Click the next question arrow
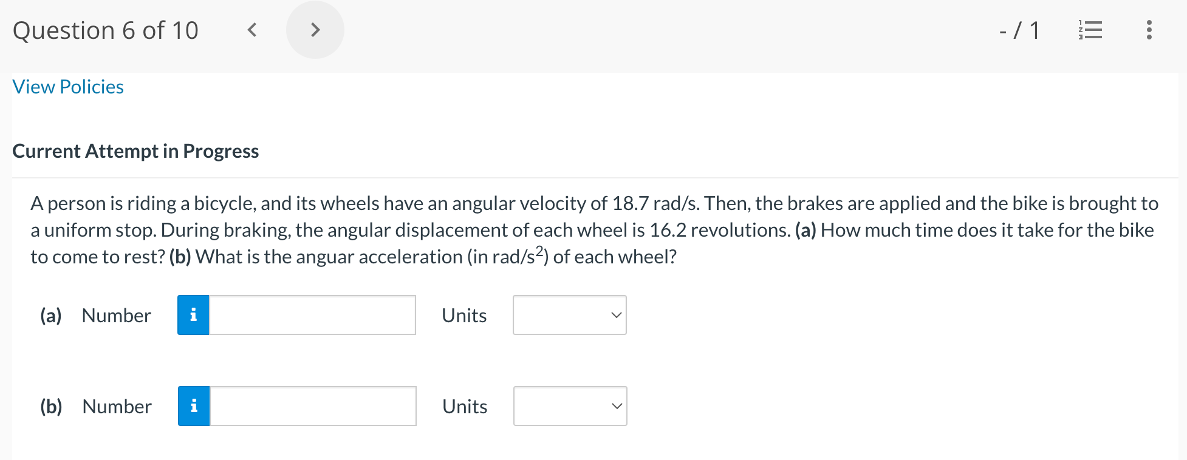Screen dimensions: 1187x460 point(315,29)
